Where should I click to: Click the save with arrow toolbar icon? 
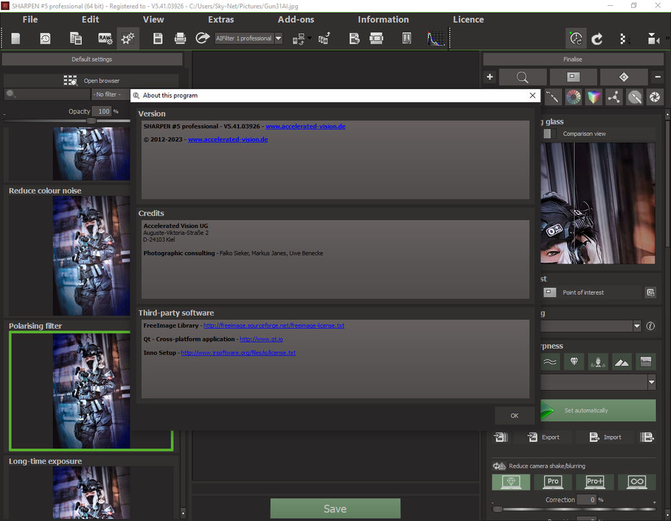click(354, 38)
